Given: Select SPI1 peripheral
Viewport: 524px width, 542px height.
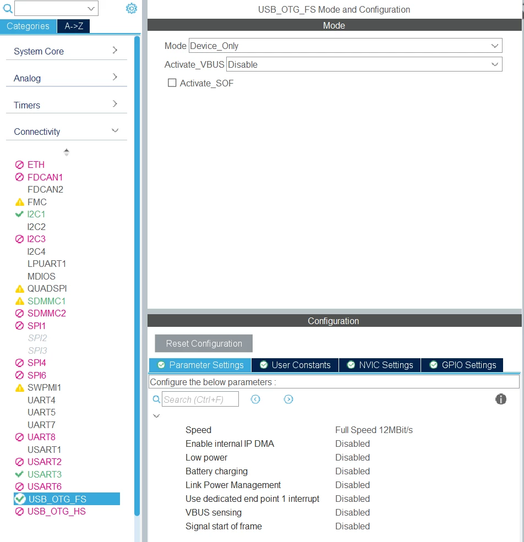Looking at the screenshot, I should pyautogui.click(x=36, y=326).
